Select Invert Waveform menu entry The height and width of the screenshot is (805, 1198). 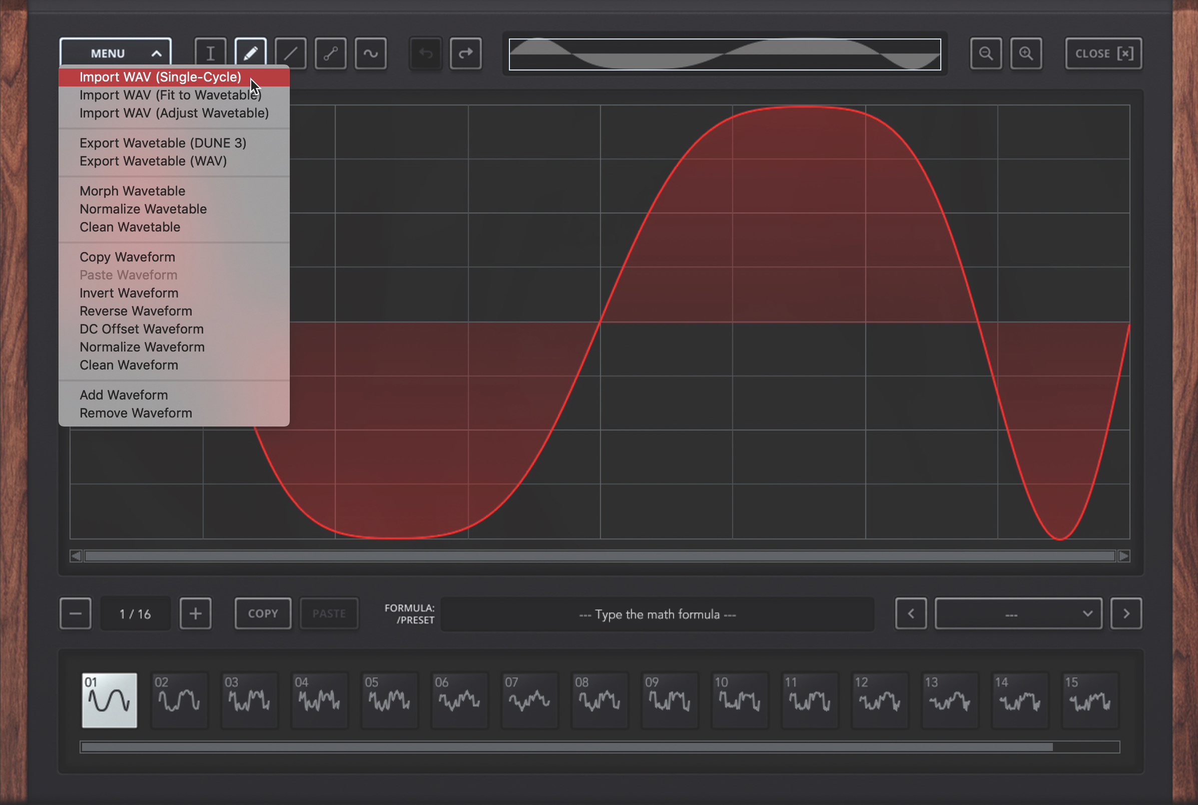(174, 292)
